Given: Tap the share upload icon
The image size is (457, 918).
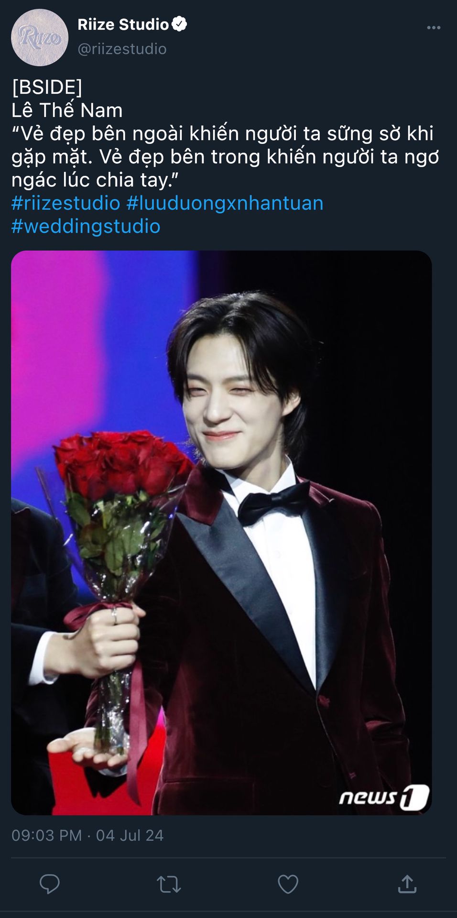Looking at the screenshot, I should point(407,884).
